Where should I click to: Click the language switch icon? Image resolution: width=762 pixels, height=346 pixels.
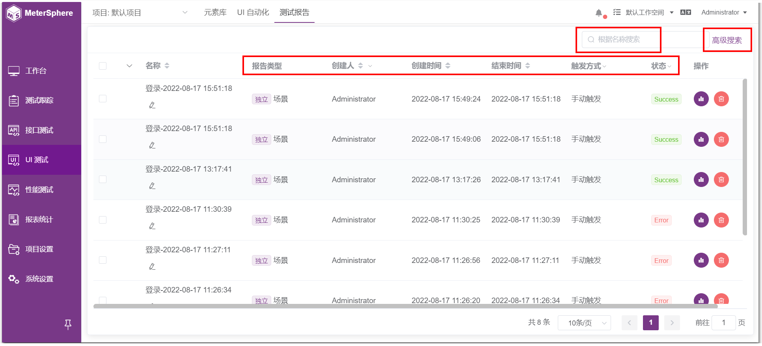click(686, 12)
